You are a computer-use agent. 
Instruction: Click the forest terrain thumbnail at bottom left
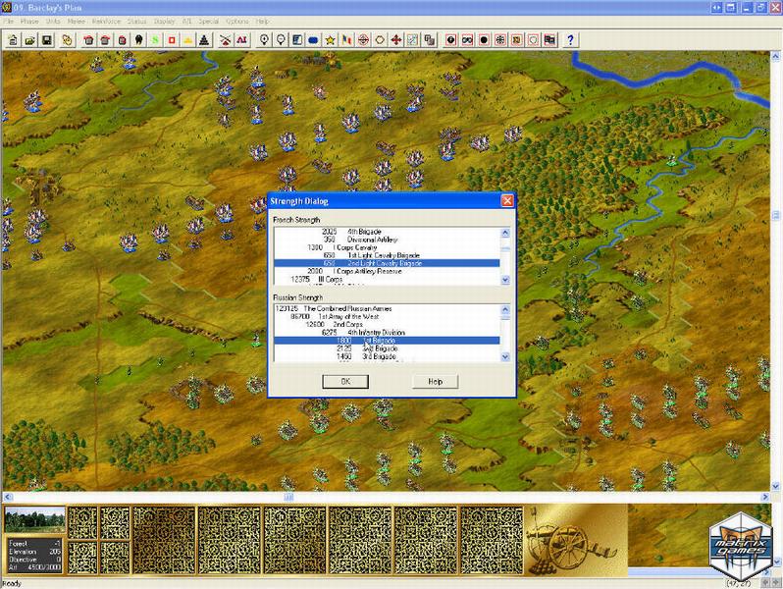coord(34,520)
